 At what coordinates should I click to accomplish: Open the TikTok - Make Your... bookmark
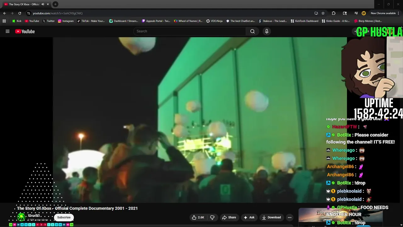(x=91, y=21)
